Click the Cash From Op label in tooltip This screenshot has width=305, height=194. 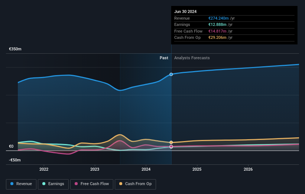pos(187,38)
